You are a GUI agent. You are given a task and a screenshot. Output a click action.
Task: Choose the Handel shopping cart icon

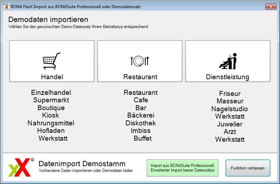[x=52, y=61]
